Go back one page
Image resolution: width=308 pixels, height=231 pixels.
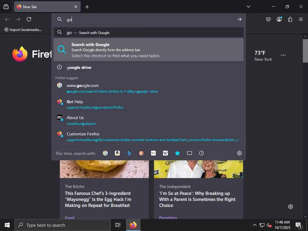click(7, 19)
